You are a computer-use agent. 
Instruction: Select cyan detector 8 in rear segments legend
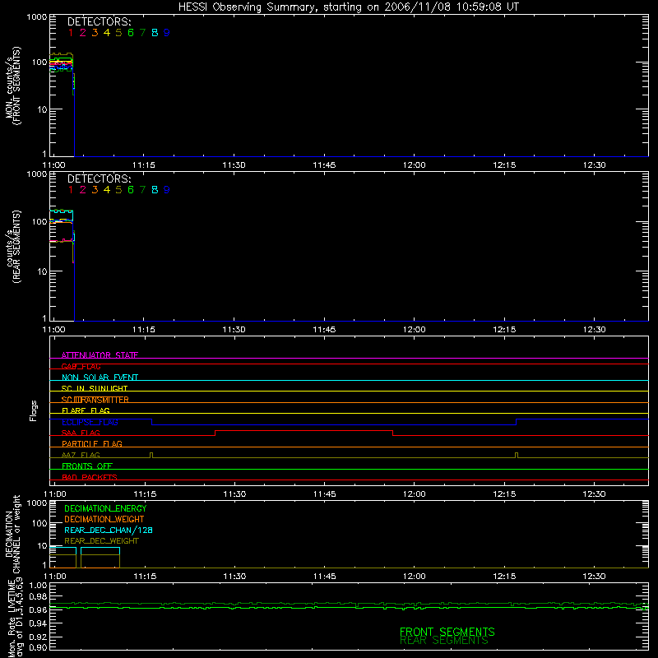click(x=155, y=190)
